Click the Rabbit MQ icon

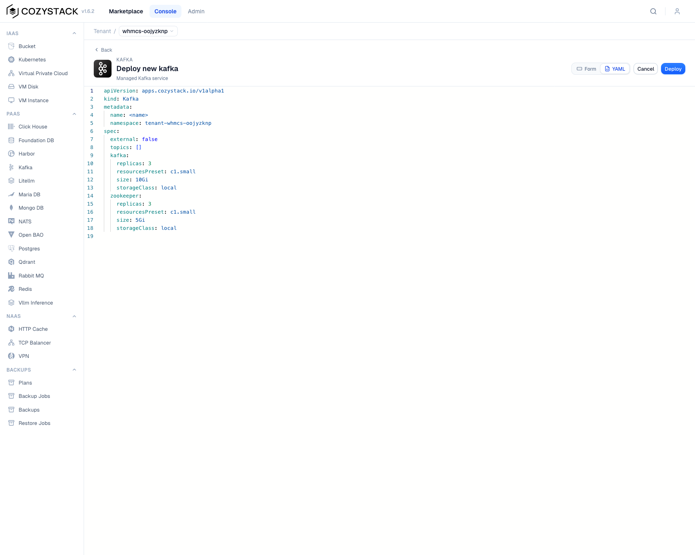coord(11,275)
